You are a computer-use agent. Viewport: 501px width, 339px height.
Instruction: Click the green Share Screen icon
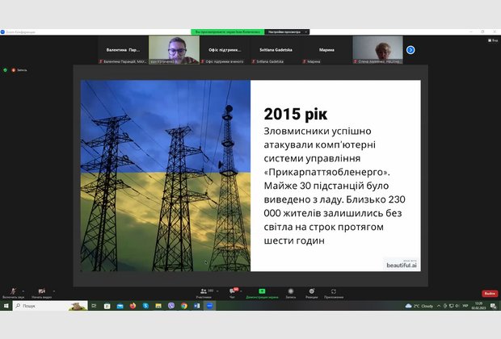[262, 291]
